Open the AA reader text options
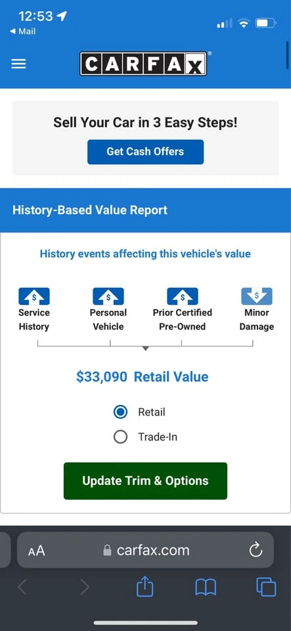The width and height of the screenshot is (291, 631). [37, 551]
